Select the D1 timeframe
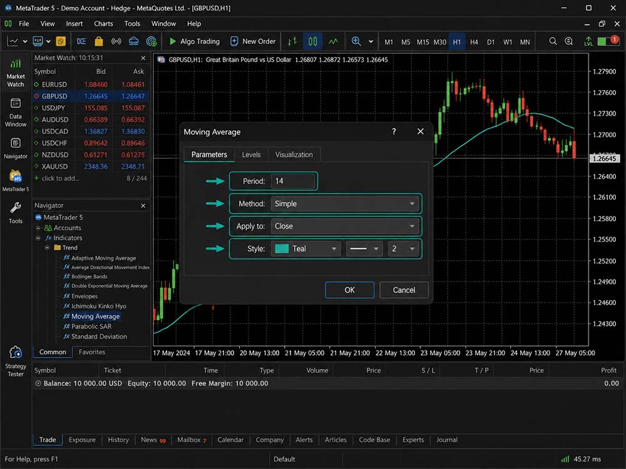 (x=491, y=42)
